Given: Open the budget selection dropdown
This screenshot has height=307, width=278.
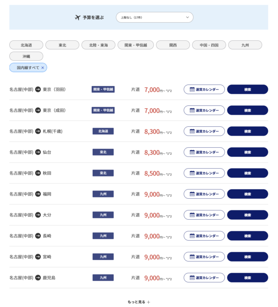Looking at the screenshot, I should click(155, 18).
